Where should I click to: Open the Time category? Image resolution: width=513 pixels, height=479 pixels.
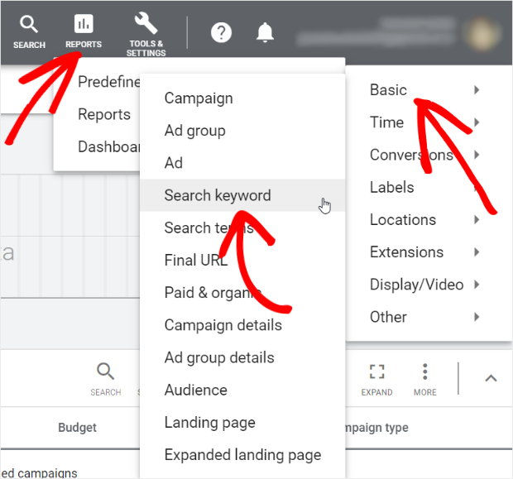386,122
